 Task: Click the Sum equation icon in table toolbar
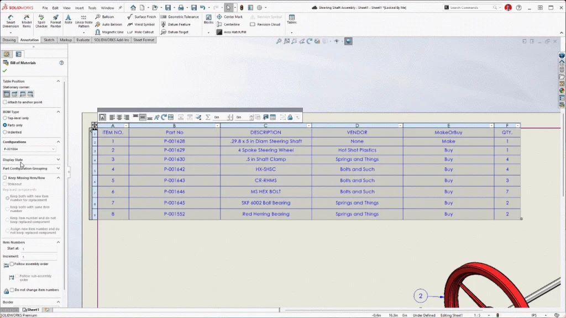click(208, 117)
